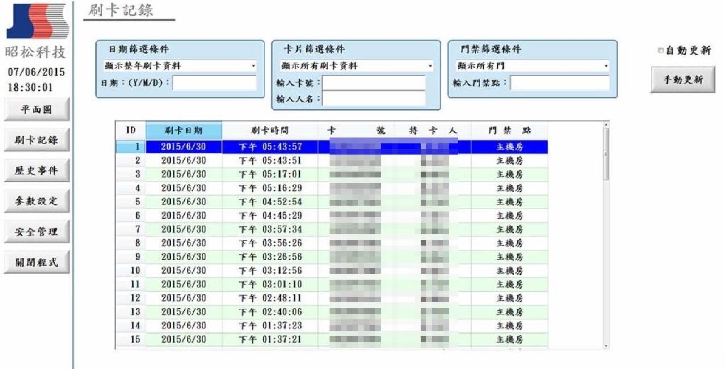Sort by the 刷卡日期 column header
The height and width of the screenshot is (369, 724).
pos(184,130)
